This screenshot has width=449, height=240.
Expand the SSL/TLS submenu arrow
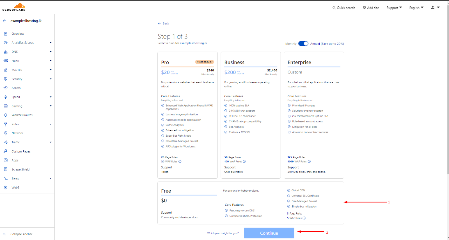tap(51, 70)
